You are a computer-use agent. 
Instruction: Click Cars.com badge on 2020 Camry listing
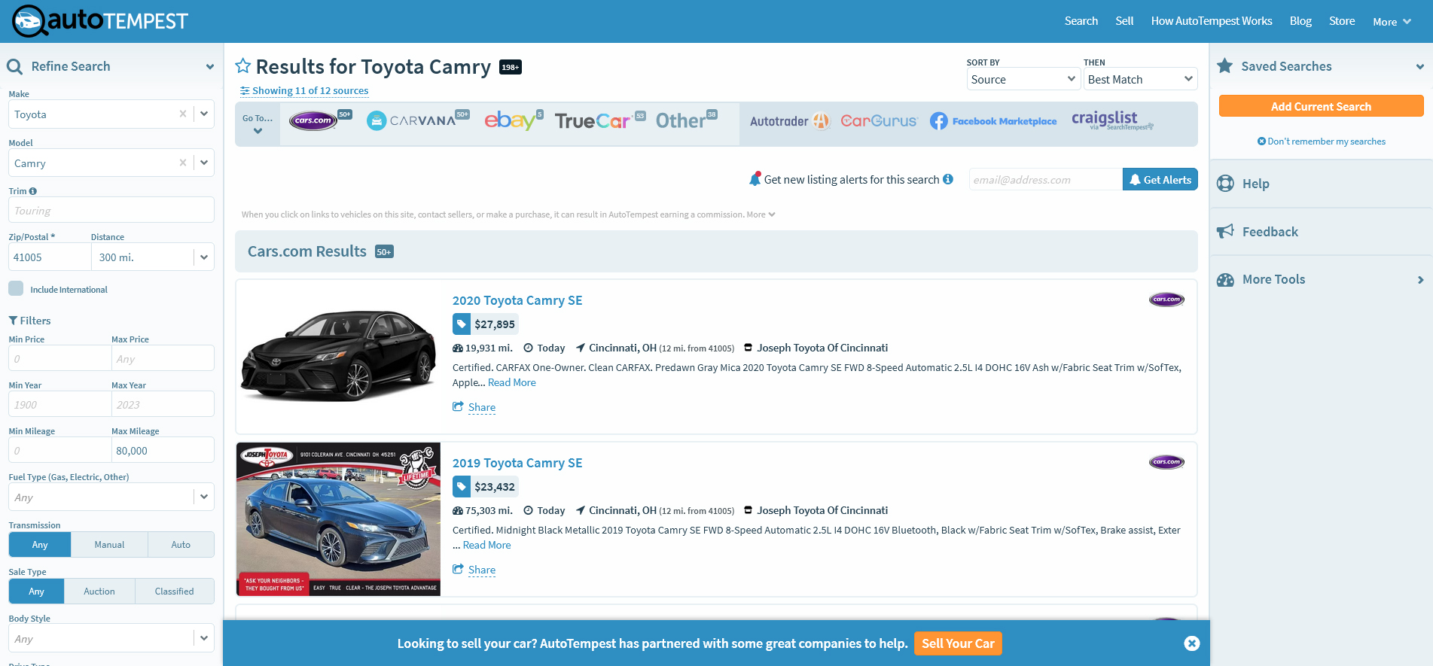(x=1166, y=300)
